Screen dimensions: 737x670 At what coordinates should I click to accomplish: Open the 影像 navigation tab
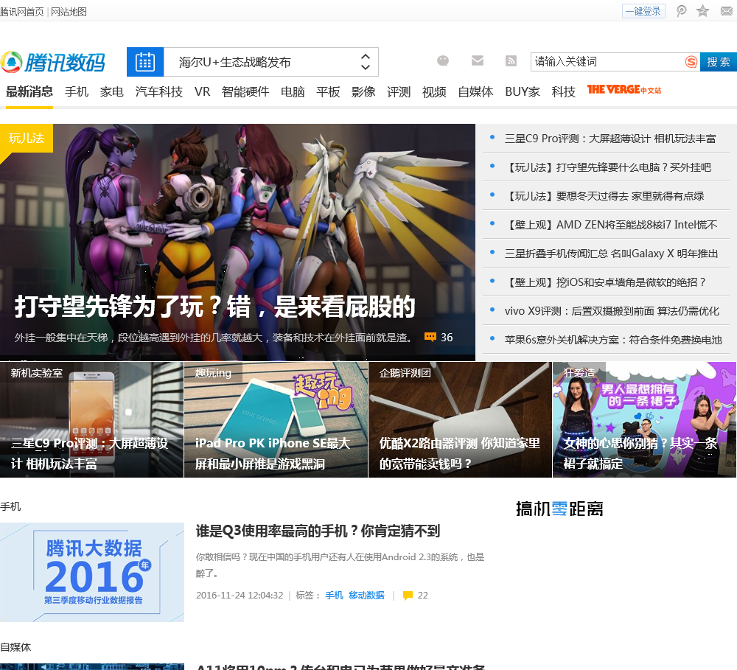[363, 92]
